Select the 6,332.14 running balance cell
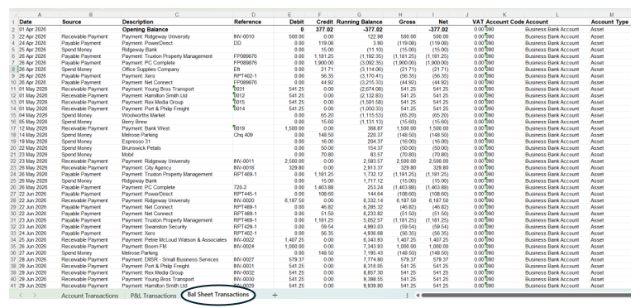 359,200
